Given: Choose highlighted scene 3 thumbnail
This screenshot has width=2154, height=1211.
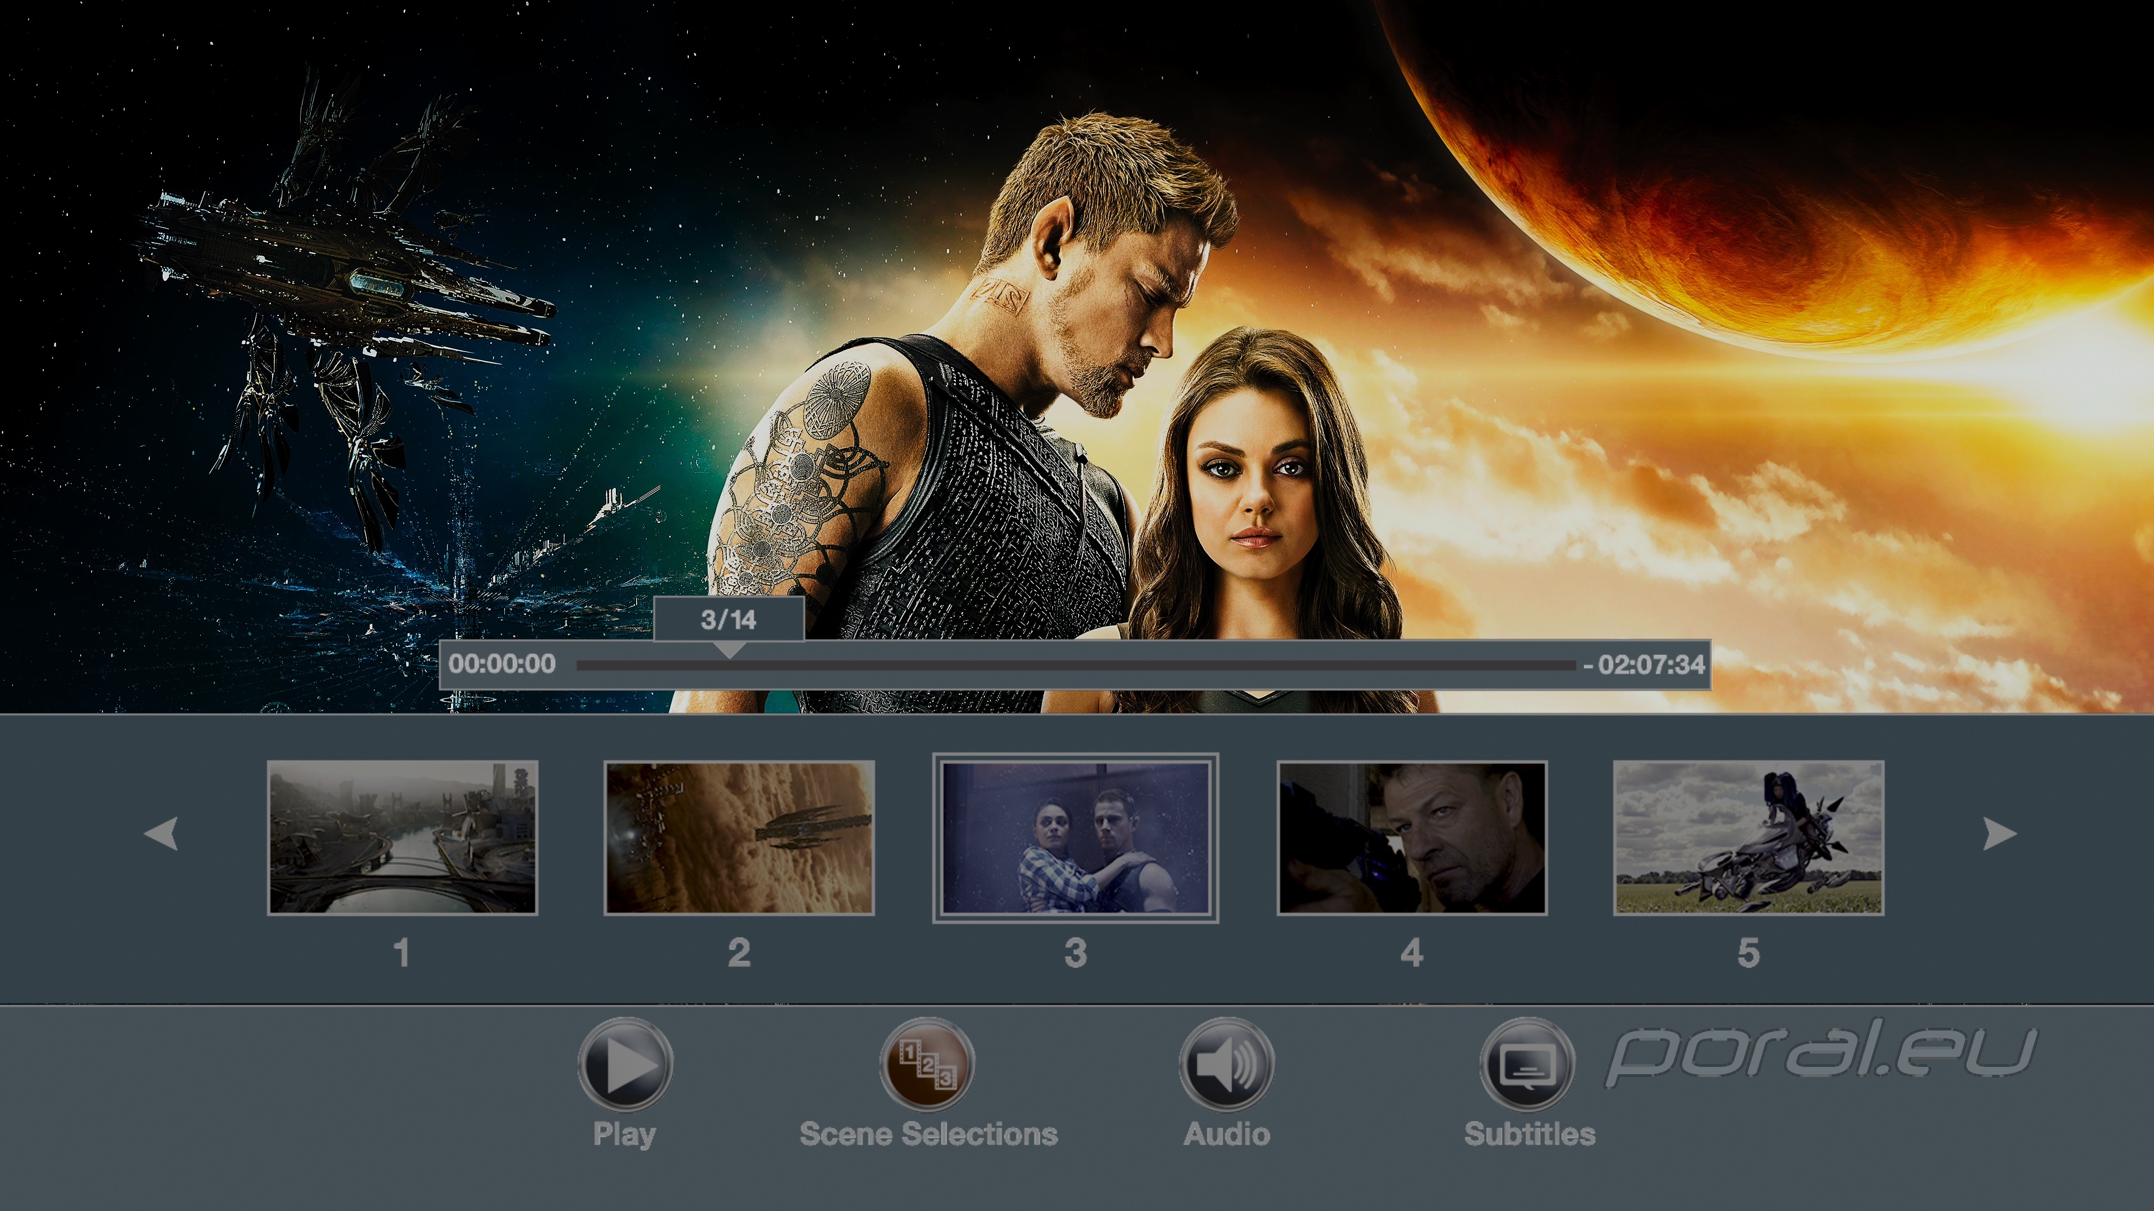Looking at the screenshot, I should click(1075, 838).
